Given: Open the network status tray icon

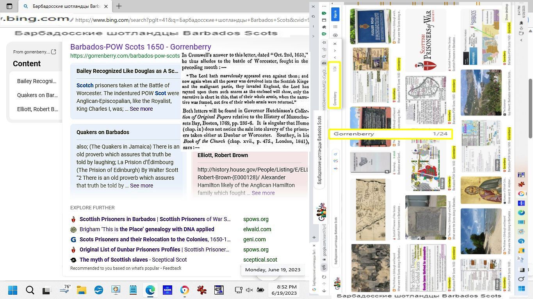Looking at the screenshot, I should 239,290.
